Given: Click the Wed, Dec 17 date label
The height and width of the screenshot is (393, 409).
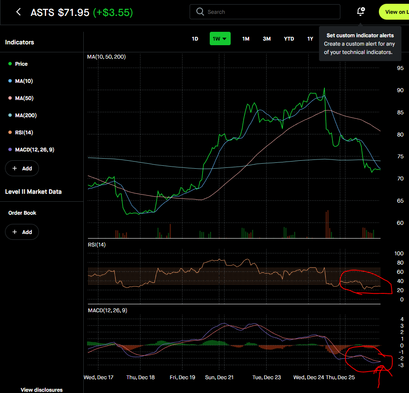Looking at the screenshot, I should (x=99, y=378).
